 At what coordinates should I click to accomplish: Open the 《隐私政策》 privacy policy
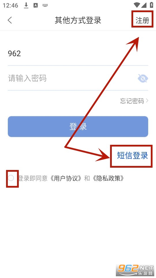click(108, 178)
